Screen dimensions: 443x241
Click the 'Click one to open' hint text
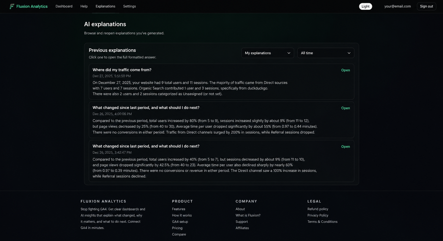click(x=122, y=57)
